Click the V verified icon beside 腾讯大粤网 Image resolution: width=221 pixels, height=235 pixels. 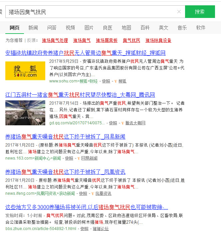(x=123, y=123)
